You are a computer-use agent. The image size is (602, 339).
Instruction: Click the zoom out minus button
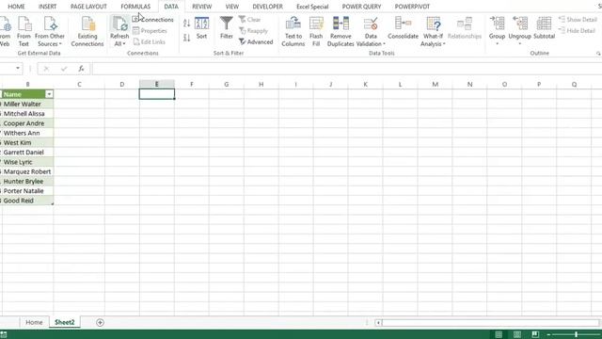[x=548, y=335]
